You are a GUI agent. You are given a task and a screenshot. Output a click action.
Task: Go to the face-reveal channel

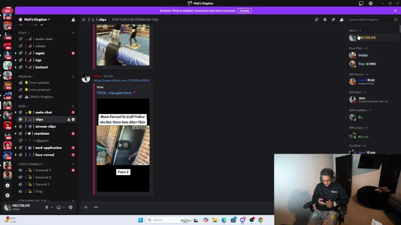click(46, 155)
